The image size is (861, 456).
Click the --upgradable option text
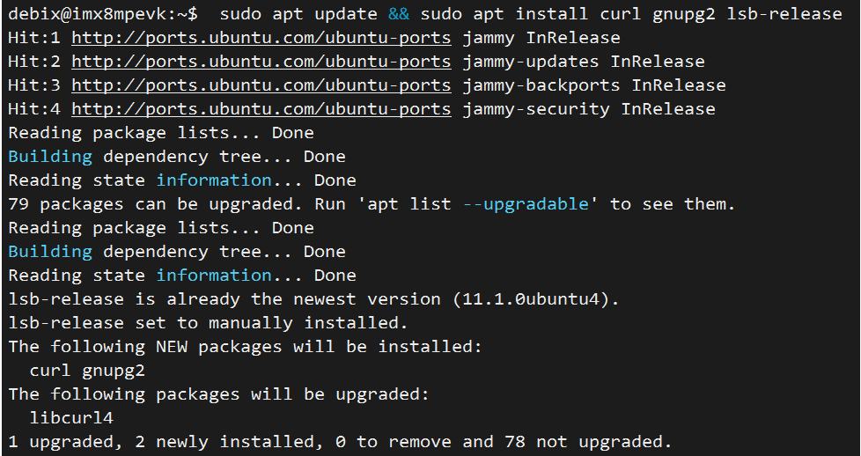pyautogui.click(x=526, y=204)
